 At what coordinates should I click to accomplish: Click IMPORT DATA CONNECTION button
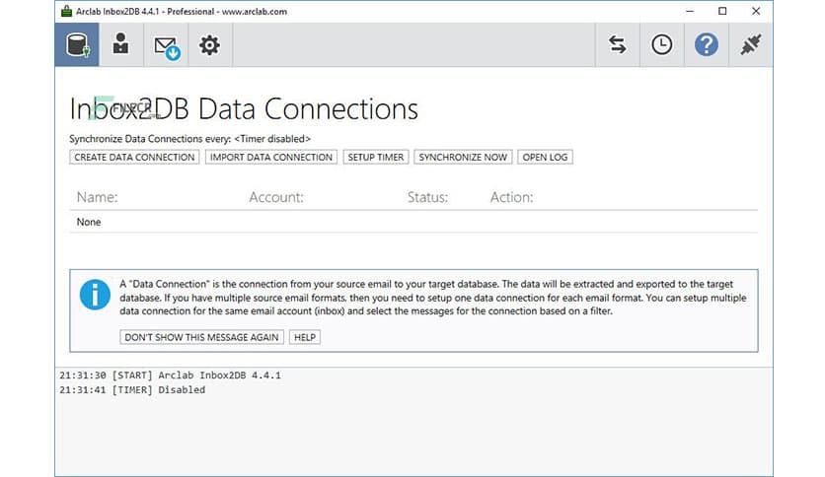coord(271,157)
